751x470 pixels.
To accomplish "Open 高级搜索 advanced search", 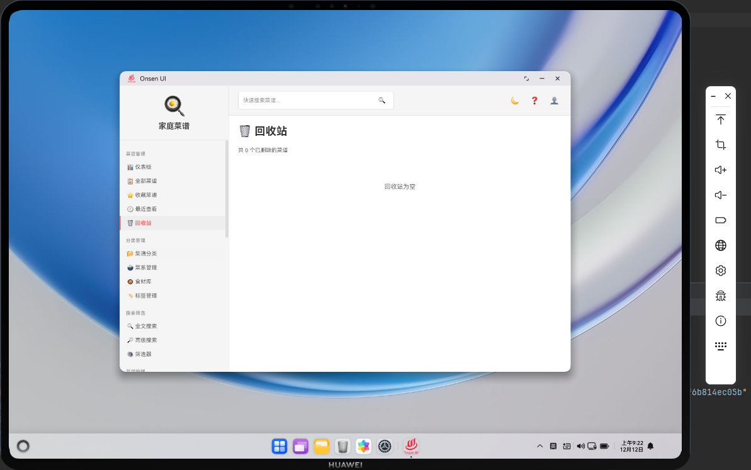I will (144, 340).
